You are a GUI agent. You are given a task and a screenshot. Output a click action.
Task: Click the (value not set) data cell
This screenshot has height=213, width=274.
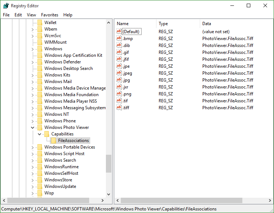216,32
